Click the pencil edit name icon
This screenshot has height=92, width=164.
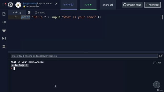56,4
